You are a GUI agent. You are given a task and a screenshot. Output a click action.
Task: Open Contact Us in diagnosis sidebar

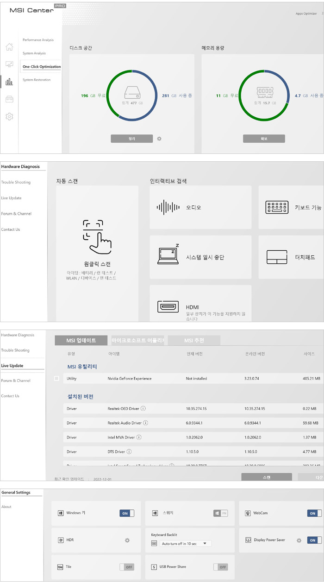pyautogui.click(x=10, y=229)
